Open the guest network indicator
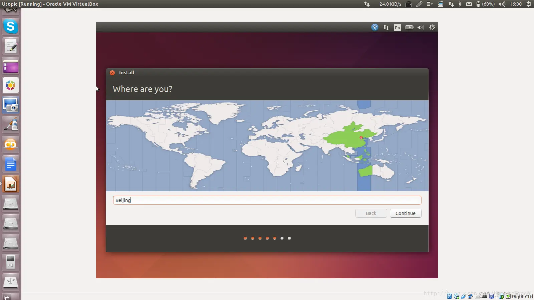 pyautogui.click(x=386, y=27)
